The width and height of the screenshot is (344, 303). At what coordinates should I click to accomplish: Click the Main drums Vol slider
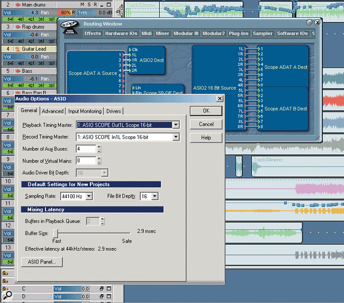21,13
